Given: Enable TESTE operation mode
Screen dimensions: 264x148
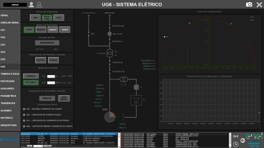Looking at the screenshot, I should pyautogui.click(x=65, y=30).
